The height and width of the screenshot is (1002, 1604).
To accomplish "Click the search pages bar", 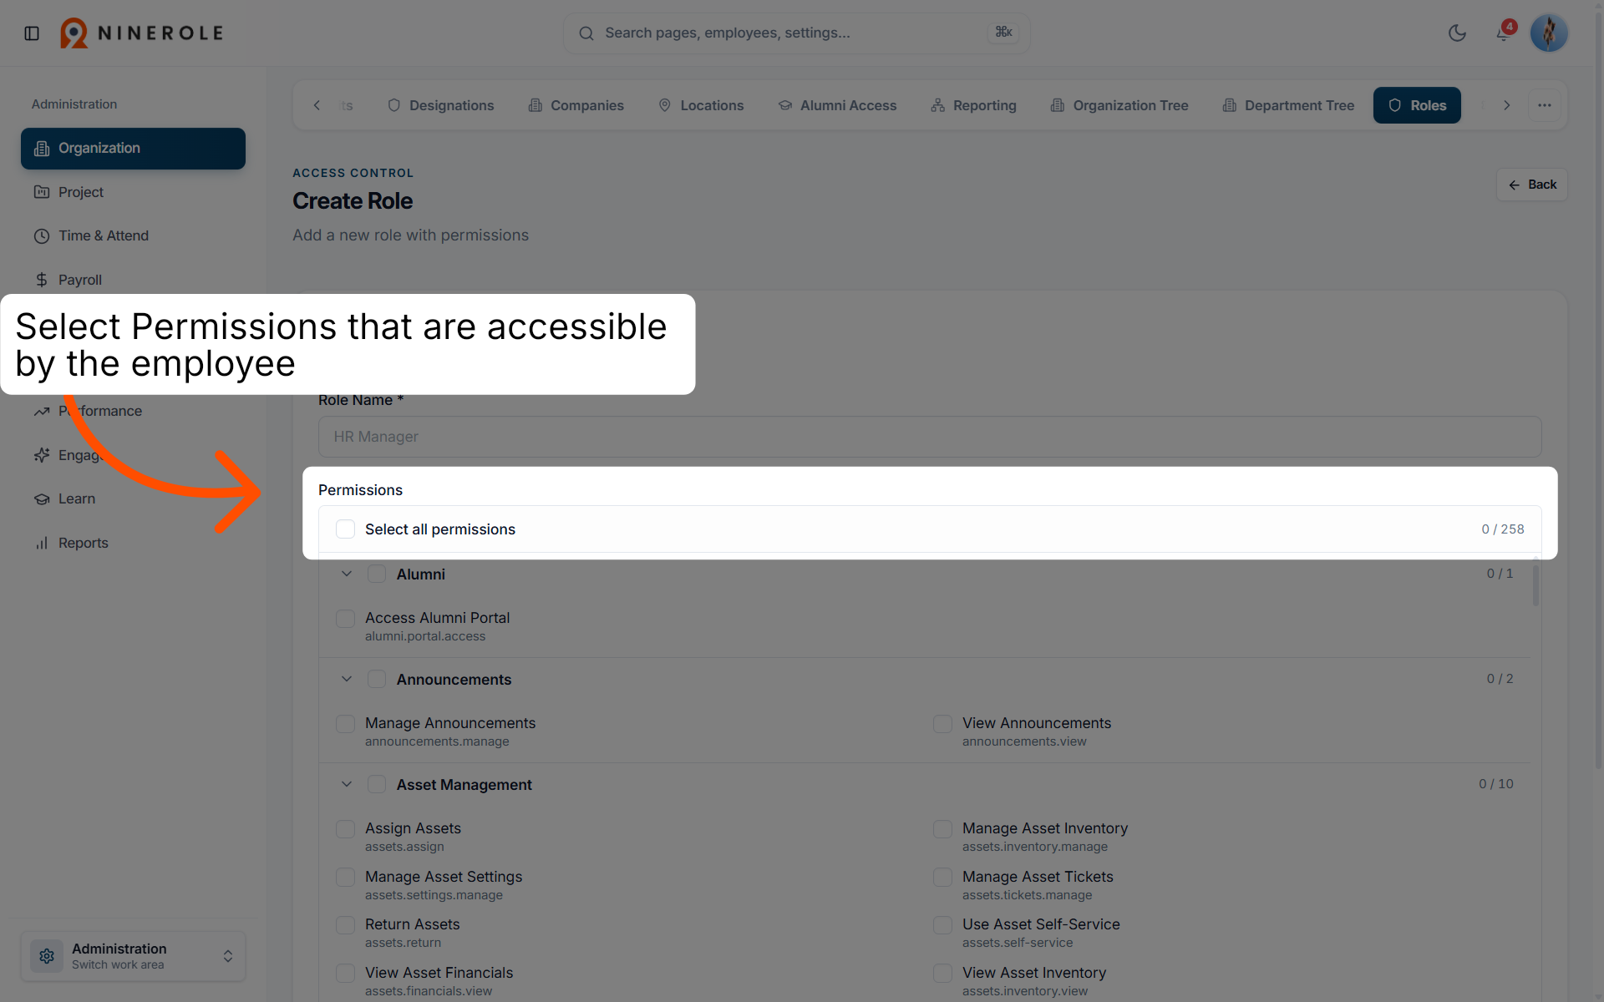I will [796, 33].
